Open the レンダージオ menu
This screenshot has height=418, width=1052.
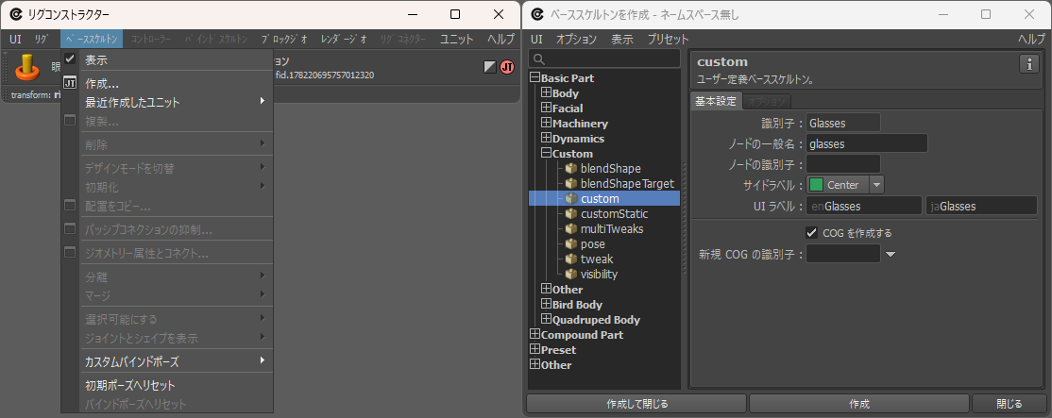click(344, 39)
